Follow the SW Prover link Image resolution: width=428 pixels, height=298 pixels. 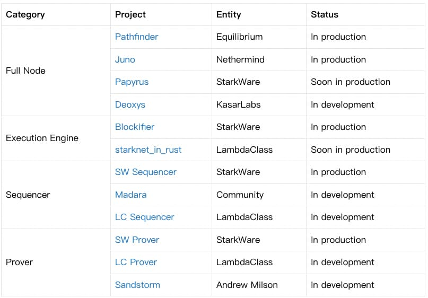137,240
